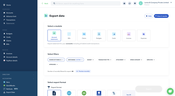Click See All export formats
The width and height of the screenshot is (175, 96).
tap(129, 93)
